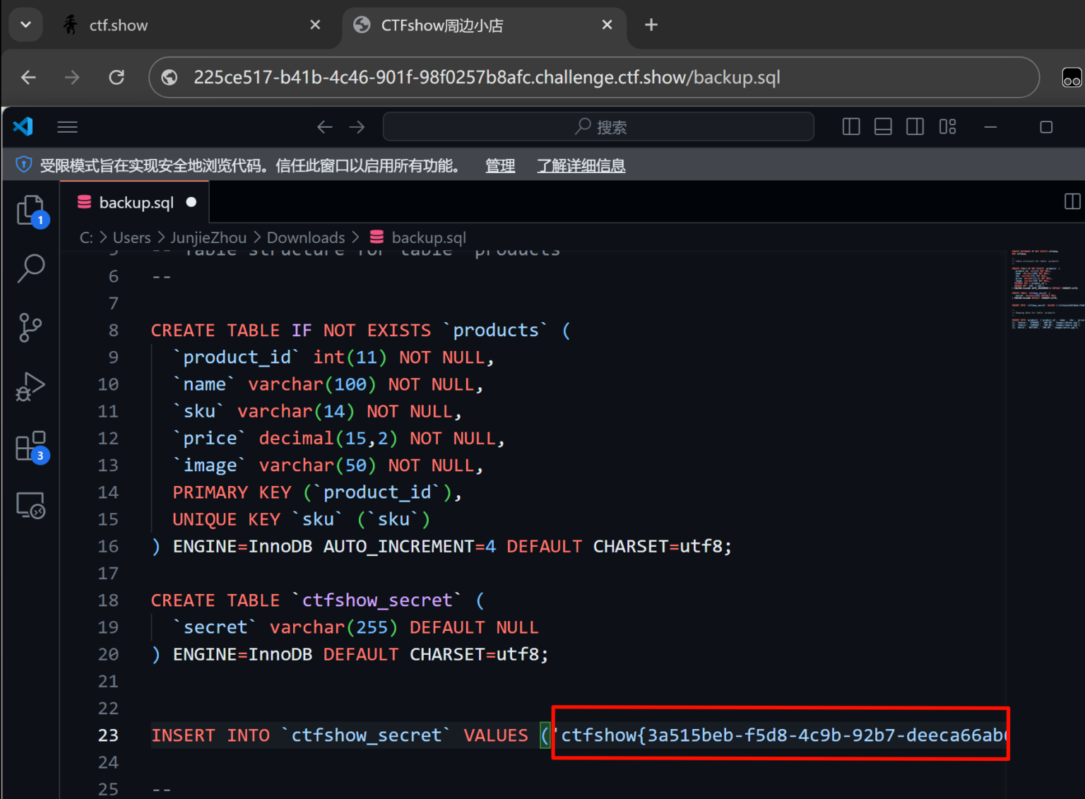Open the browser extensions icon
Image resolution: width=1085 pixels, height=799 pixels.
(x=1072, y=77)
